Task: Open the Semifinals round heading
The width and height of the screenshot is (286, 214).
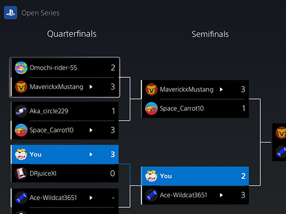Action: pyautogui.click(x=210, y=34)
